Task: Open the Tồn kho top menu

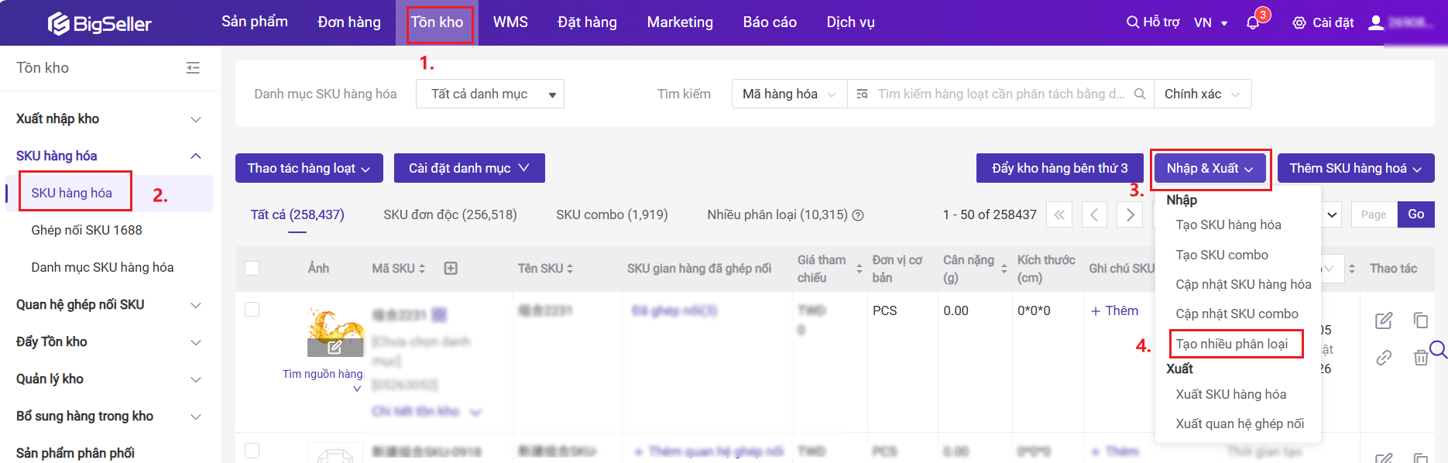Action: click(437, 22)
